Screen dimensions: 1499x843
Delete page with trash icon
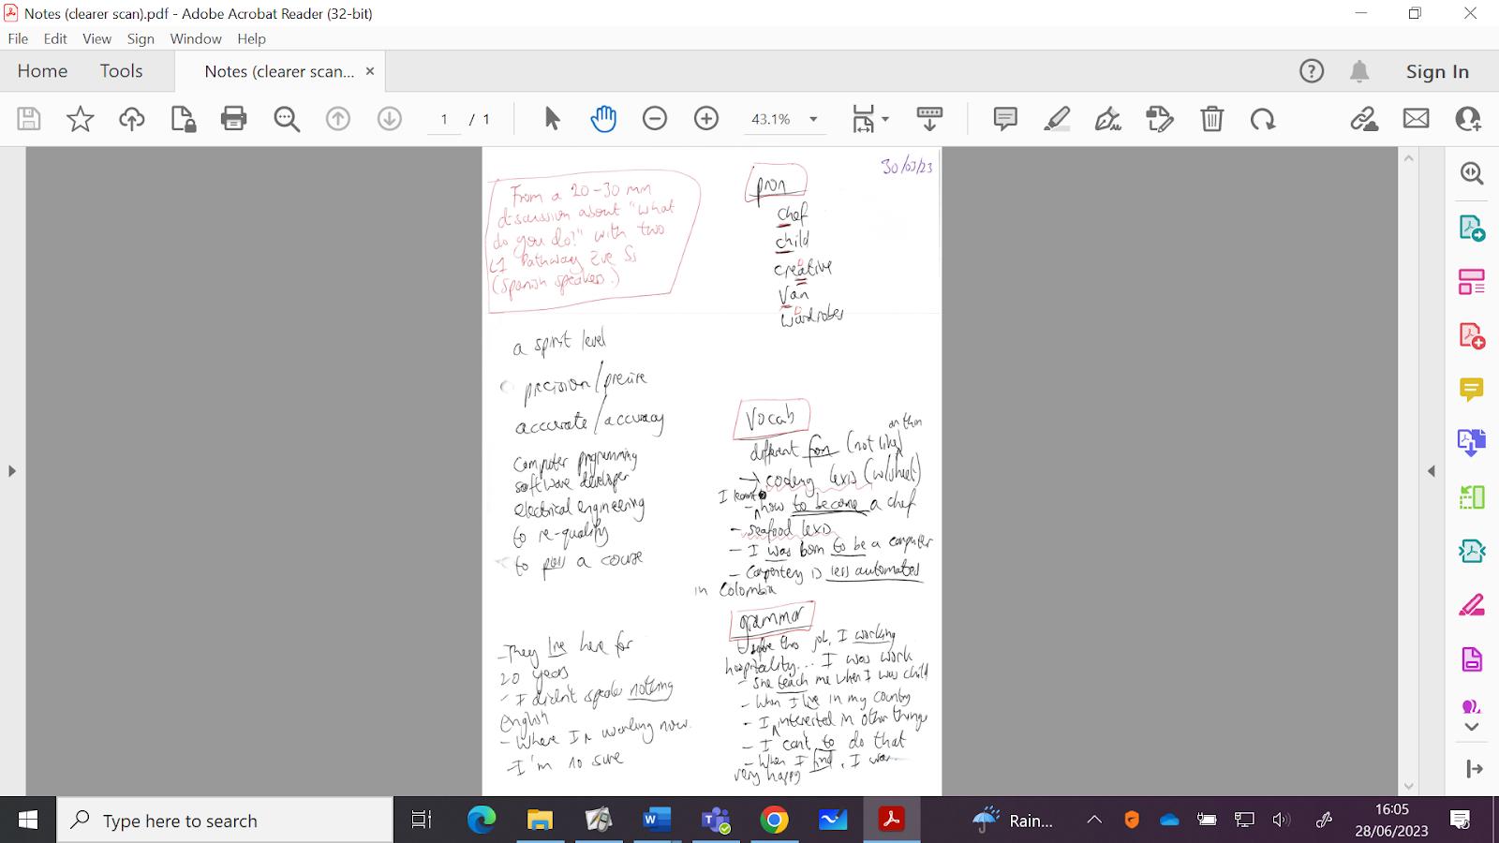point(1212,119)
